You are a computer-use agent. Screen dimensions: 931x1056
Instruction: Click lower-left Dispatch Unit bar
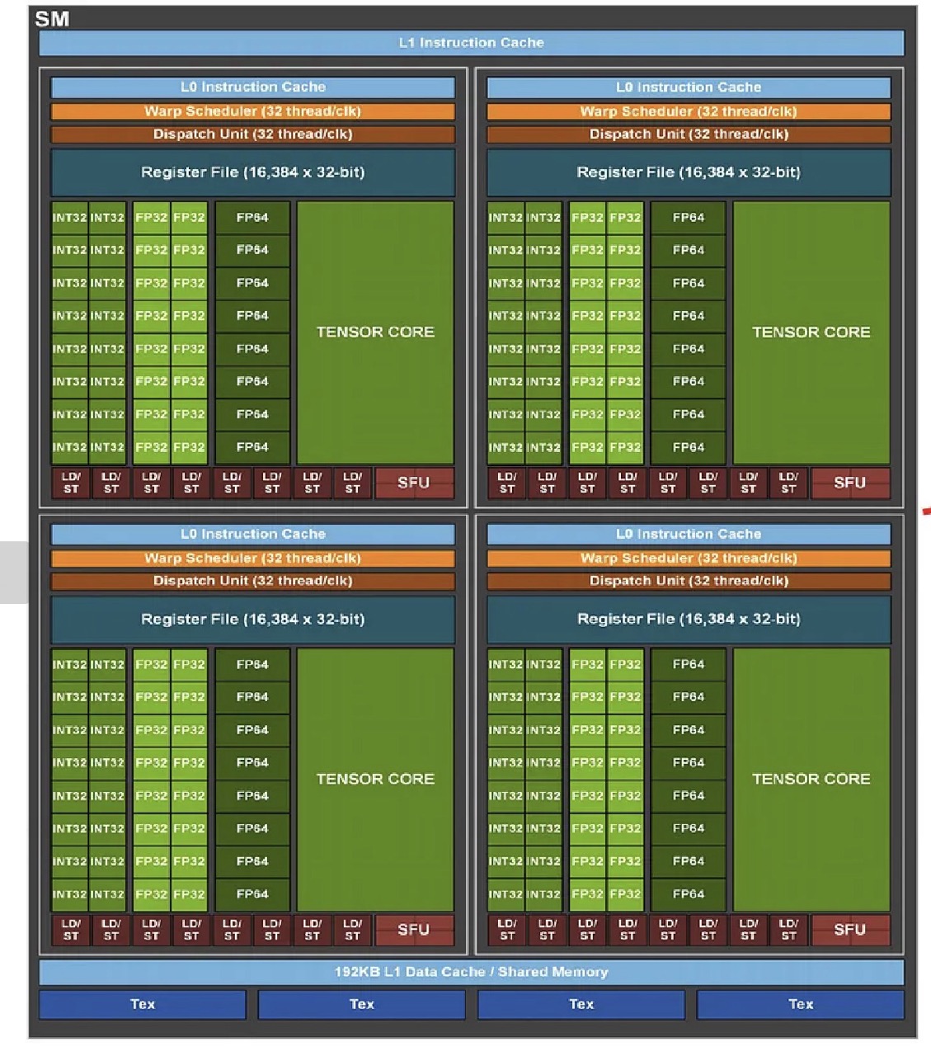(252, 581)
